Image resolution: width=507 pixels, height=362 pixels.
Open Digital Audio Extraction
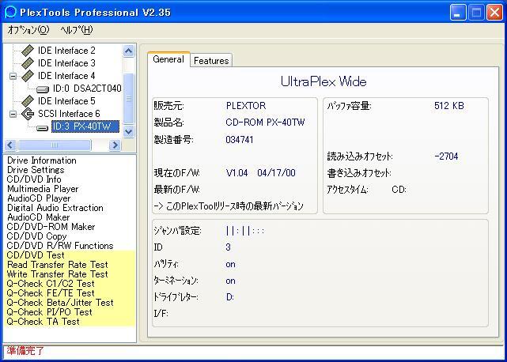point(55,208)
